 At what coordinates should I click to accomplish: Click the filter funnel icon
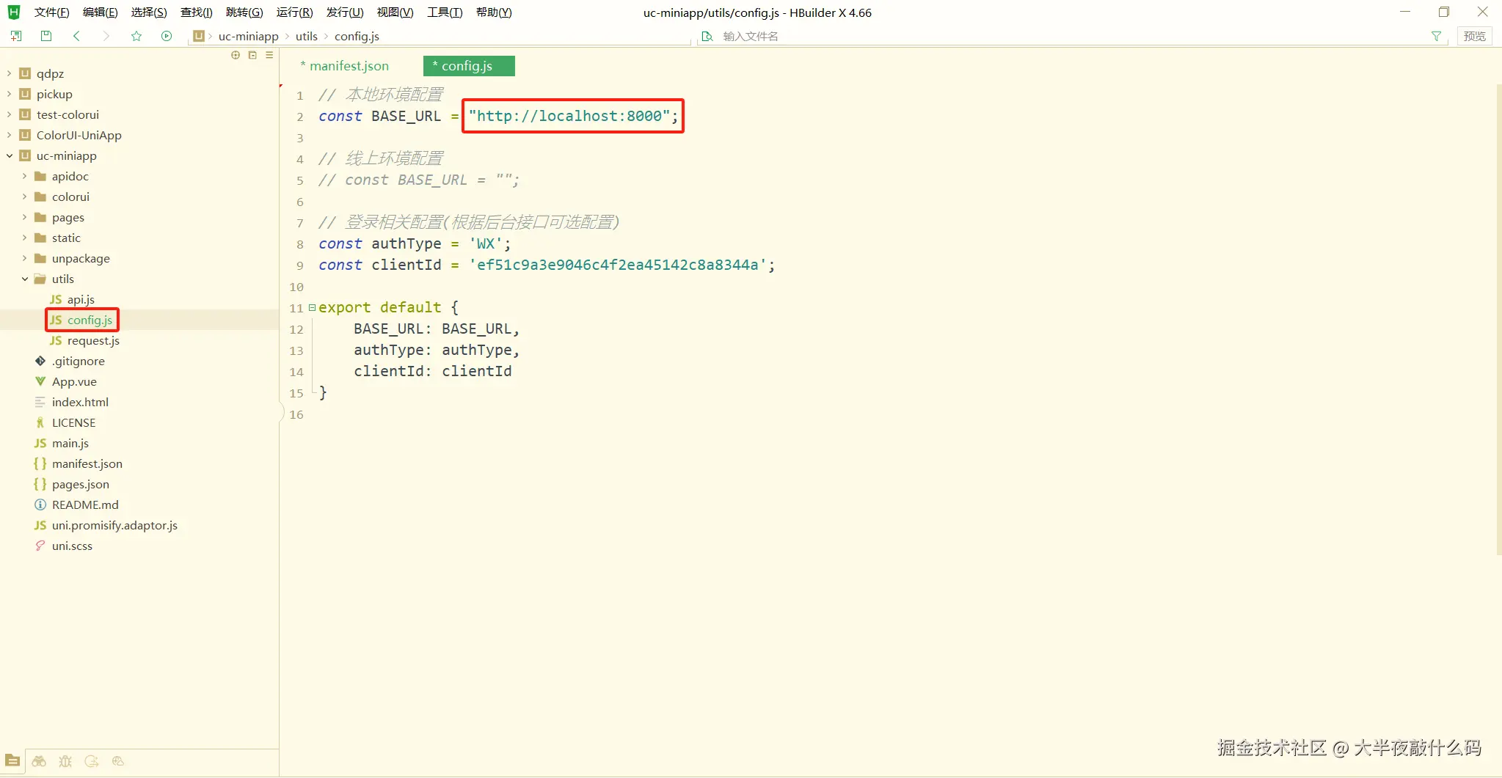(x=1436, y=36)
